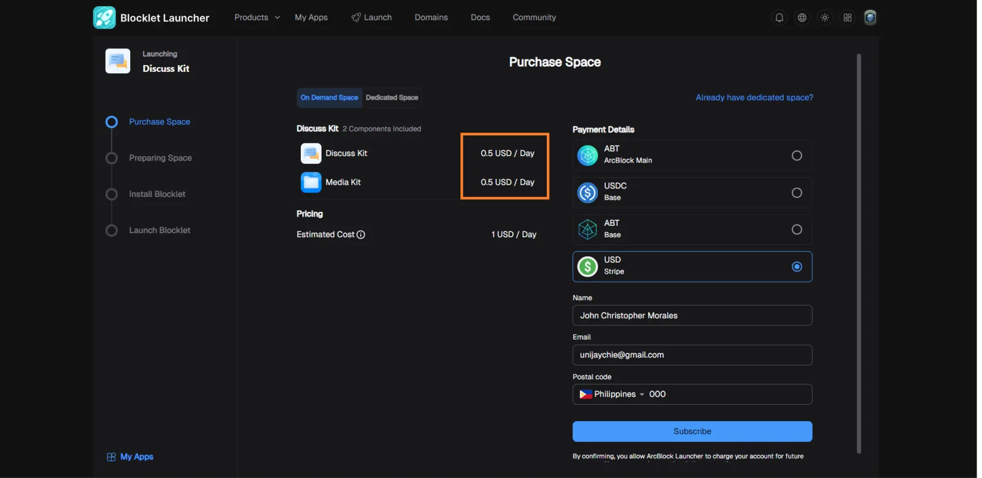Click the ABT Base token icon
This screenshot has height=478, width=982.
click(x=587, y=229)
